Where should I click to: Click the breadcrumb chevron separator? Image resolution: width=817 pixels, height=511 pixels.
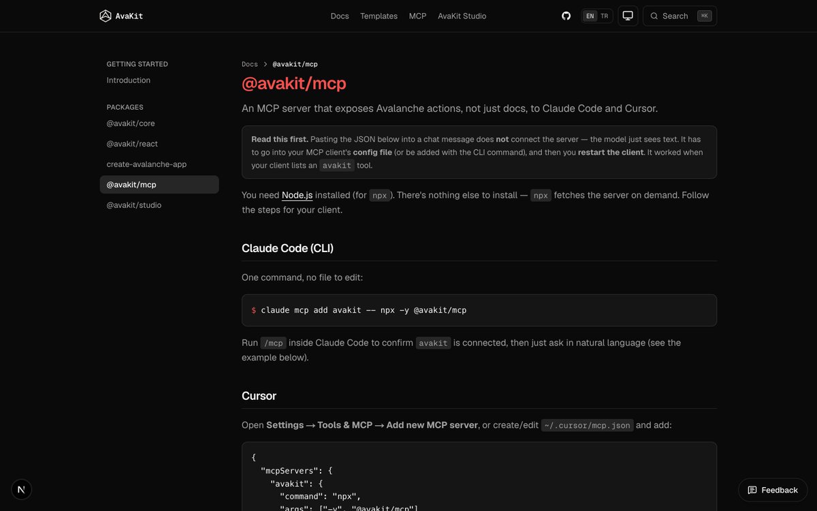pos(266,64)
